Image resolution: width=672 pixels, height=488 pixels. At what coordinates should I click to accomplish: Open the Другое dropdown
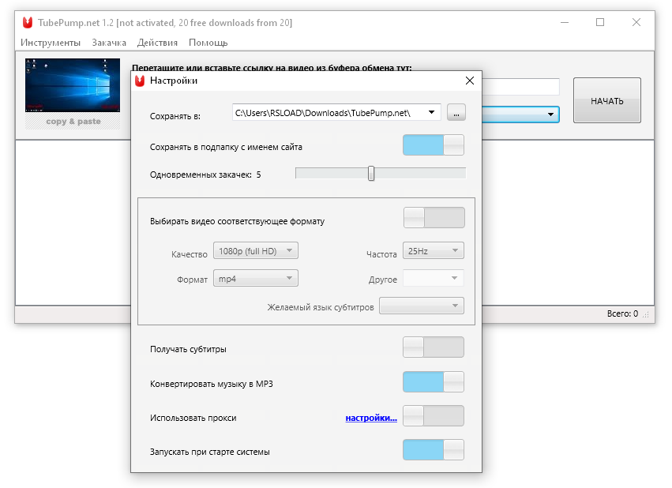click(x=434, y=278)
